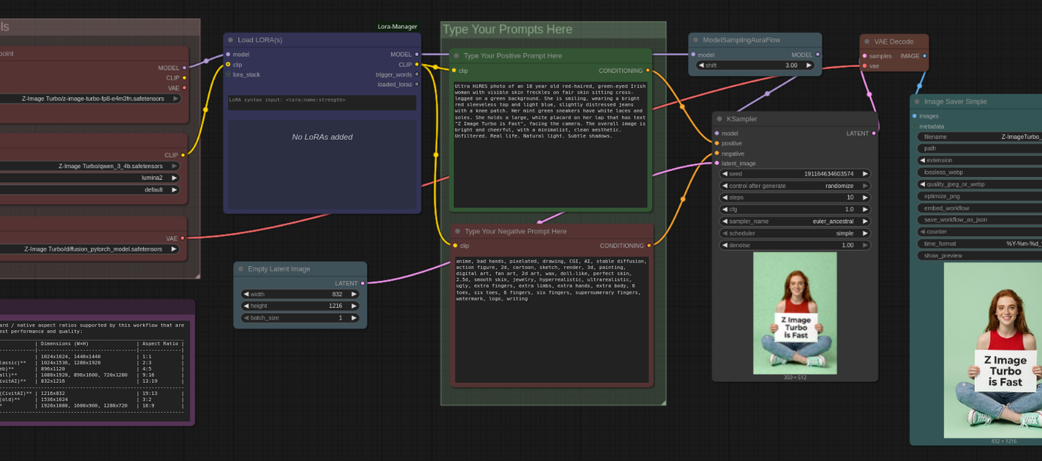Open the extension dropdown in Image Saver Simple
The height and width of the screenshot is (461, 1042).
979,161
